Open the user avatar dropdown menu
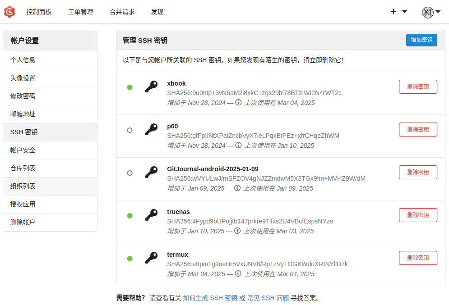The width and height of the screenshot is (449, 305). click(431, 12)
